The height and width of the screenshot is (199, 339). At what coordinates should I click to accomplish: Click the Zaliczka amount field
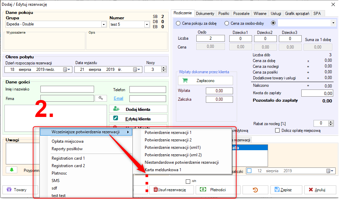(219, 99)
